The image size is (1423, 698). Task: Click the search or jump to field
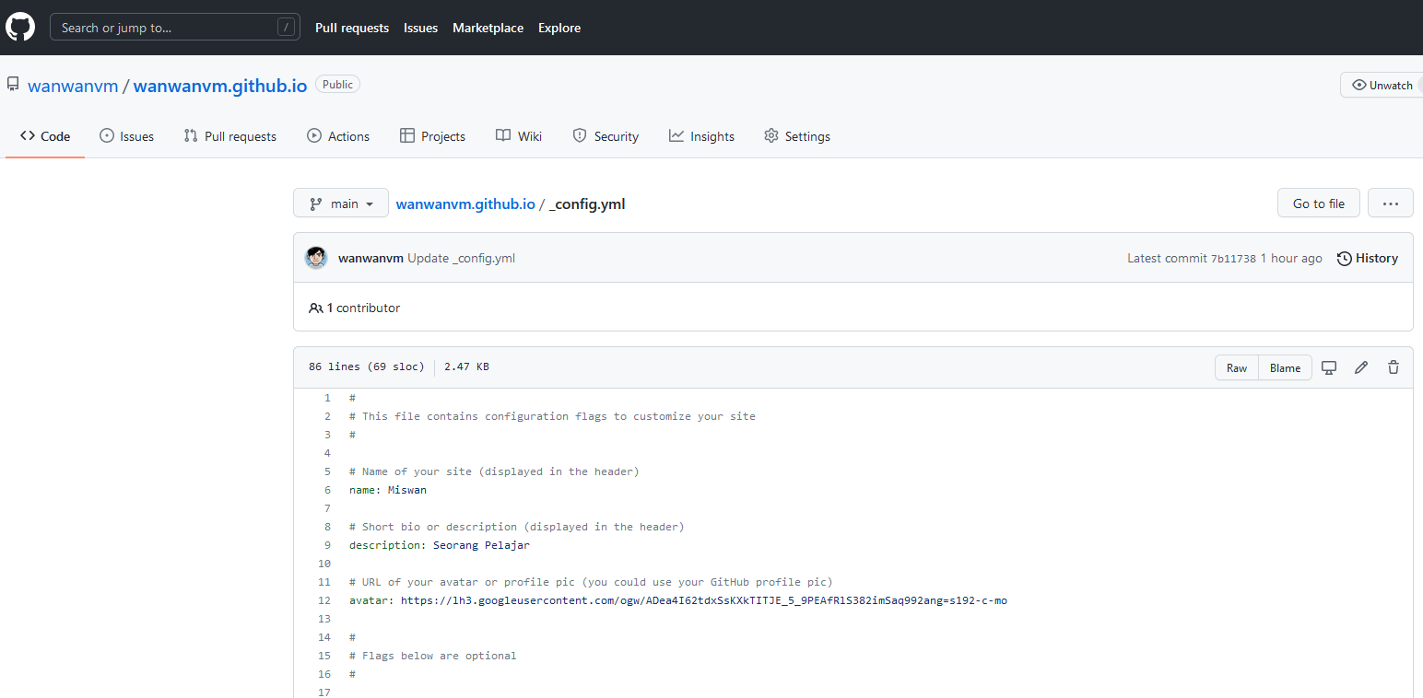(175, 28)
